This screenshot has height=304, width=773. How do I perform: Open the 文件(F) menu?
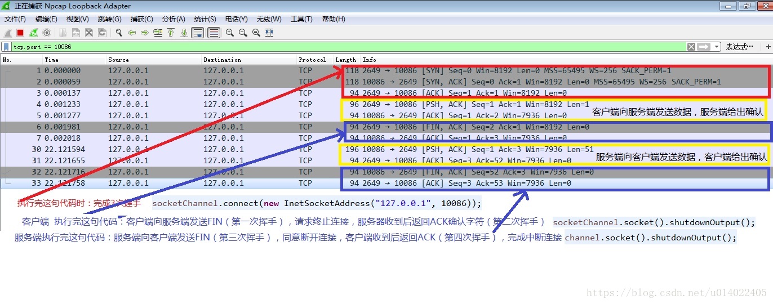point(15,19)
